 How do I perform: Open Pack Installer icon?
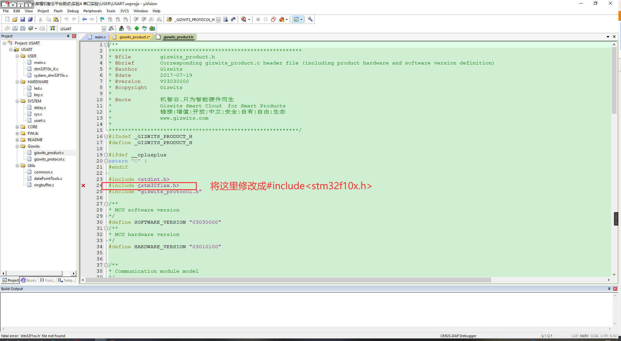152,28
